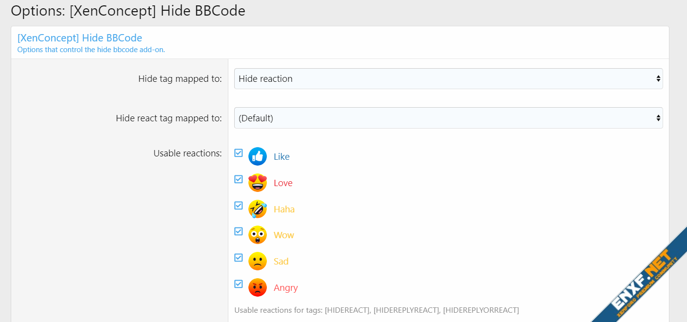Open the 'Hide tag mapped to' dropdown
Screen dimensions: 687x322
coord(448,78)
